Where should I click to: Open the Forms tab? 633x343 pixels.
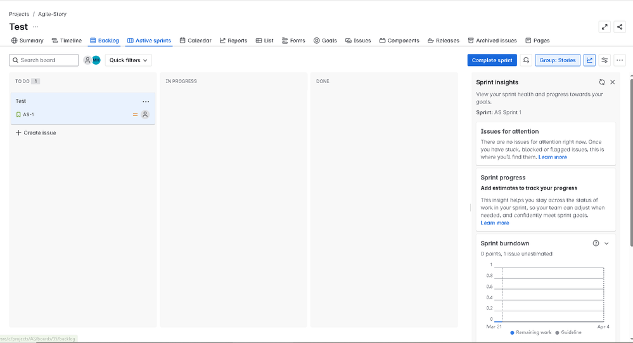click(x=293, y=41)
